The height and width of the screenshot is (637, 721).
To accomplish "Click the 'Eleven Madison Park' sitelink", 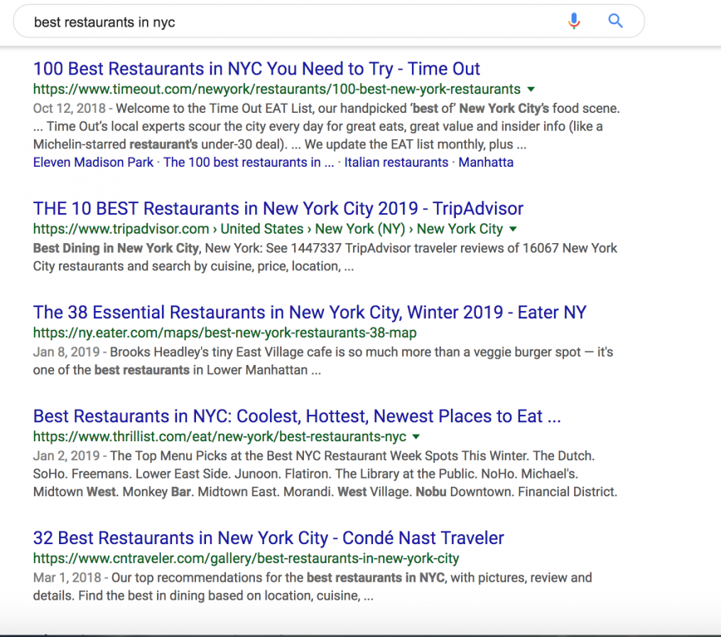I will tap(93, 162).
